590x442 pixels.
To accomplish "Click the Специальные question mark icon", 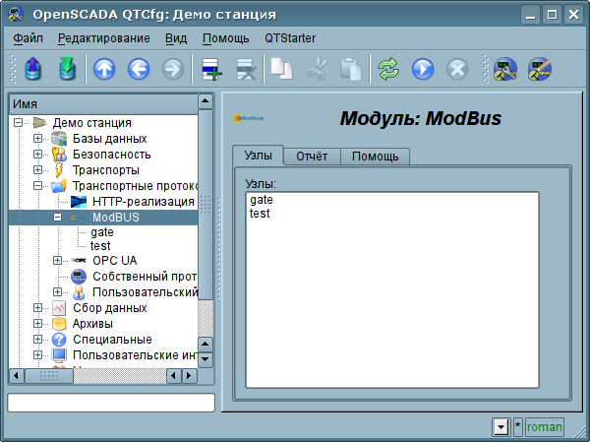I will (x=59, y=340).
